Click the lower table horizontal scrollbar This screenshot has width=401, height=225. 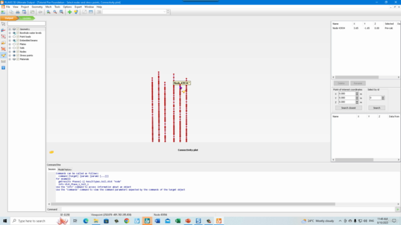(366, 160)
